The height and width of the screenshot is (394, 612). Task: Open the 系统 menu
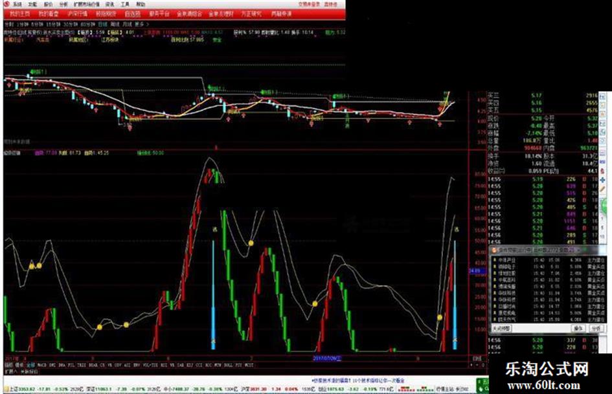(17, 5)
